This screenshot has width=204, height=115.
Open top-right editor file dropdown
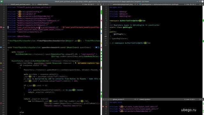coord(124,4)
